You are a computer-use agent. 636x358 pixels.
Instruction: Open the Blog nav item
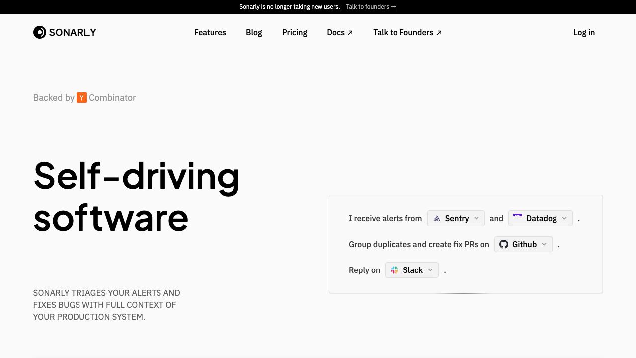click(x=254, y=32)
